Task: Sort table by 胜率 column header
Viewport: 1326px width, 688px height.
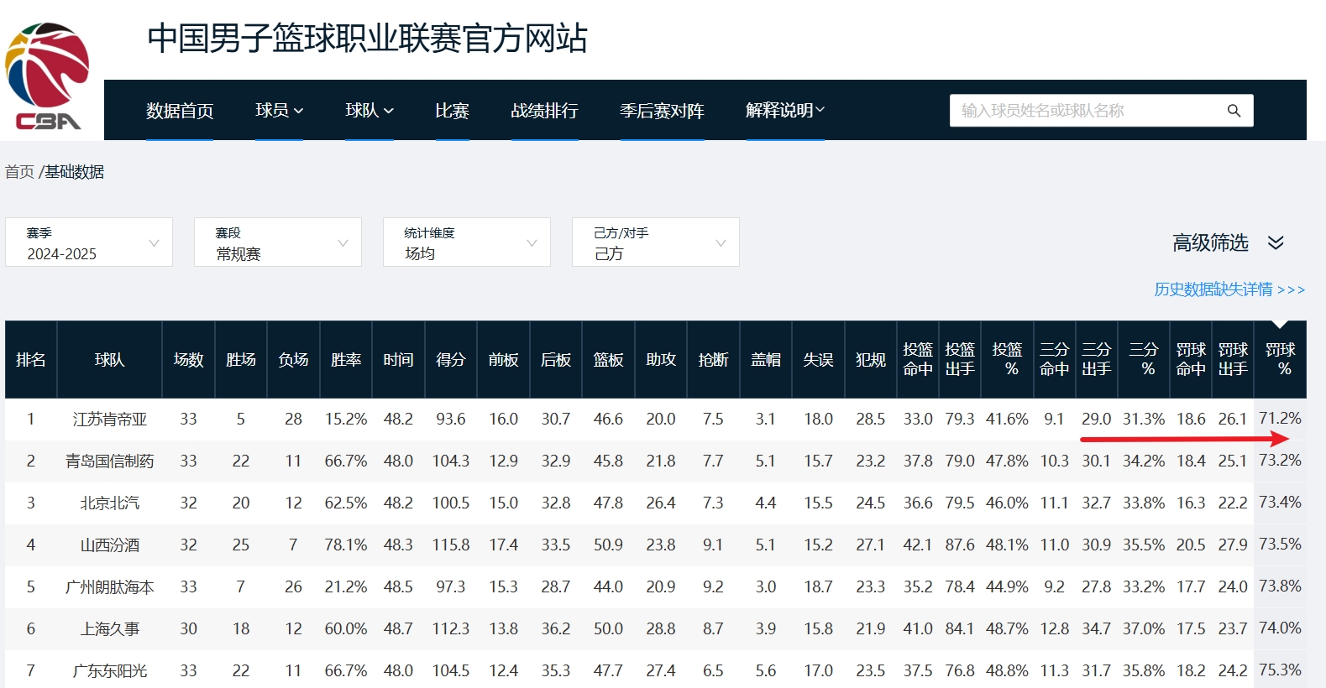Action: [346, 360]
